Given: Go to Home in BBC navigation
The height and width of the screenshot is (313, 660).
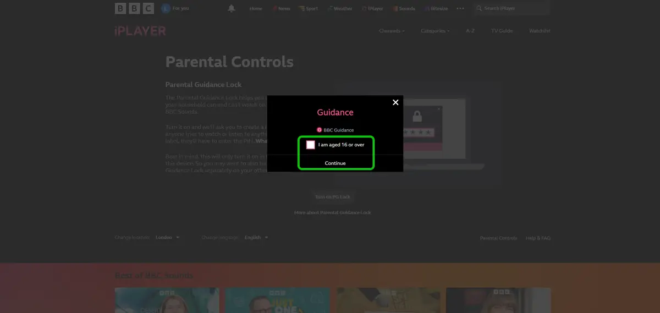Looking at the screenshot, I should tap(256, 9).
